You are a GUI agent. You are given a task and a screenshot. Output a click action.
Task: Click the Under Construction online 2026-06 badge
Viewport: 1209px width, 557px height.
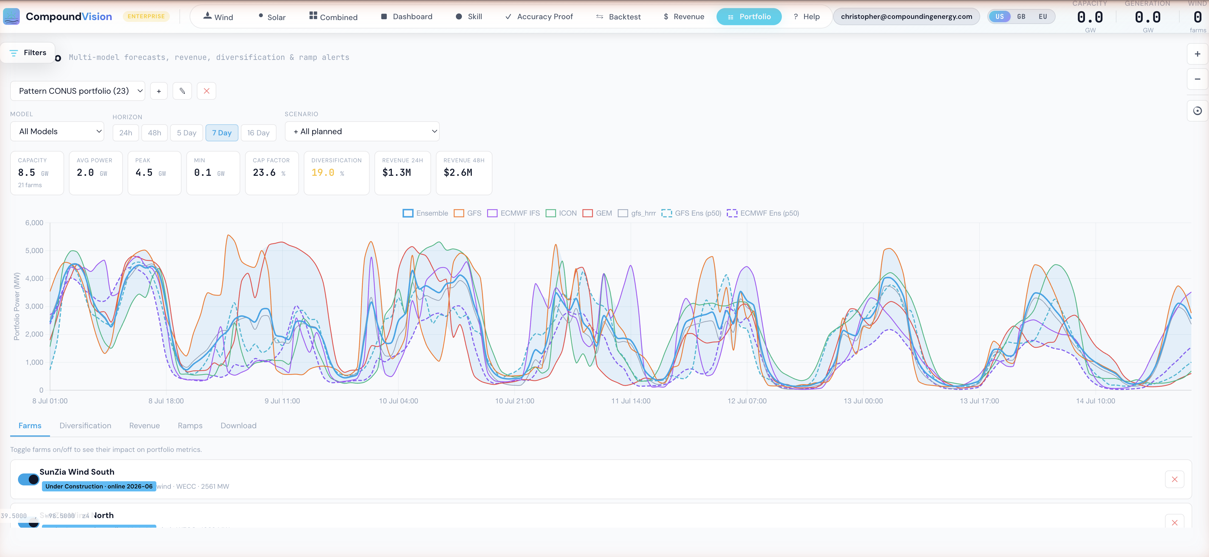pyautogui.click(x=99, y=486)
